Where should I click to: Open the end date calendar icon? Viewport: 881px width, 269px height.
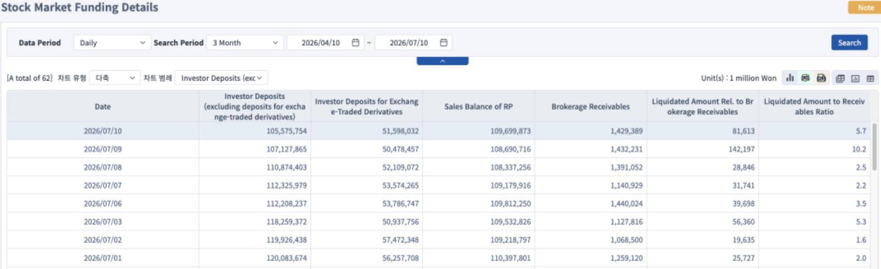(444, 42)
